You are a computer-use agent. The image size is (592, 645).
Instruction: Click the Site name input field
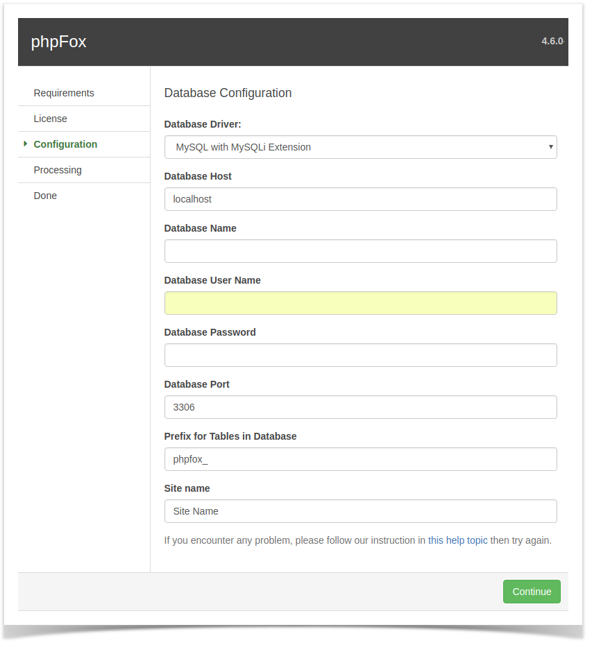pyautogui.click(x=361, y=511)
